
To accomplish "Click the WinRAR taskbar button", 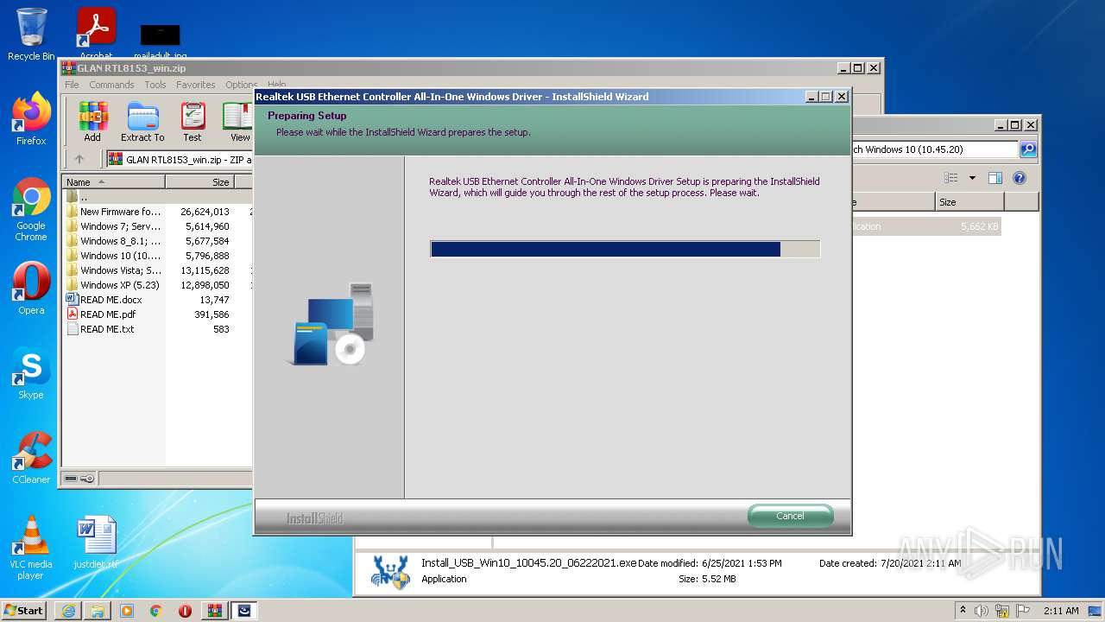I will (214, 611).
